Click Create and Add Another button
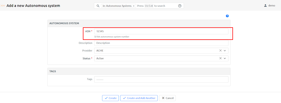Viewport: 281px width, 103px height. click(139, 98)
